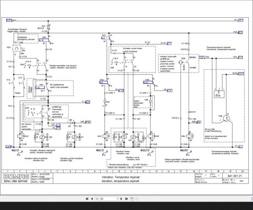Open the 8:13 link next to V8

(170, 90)
